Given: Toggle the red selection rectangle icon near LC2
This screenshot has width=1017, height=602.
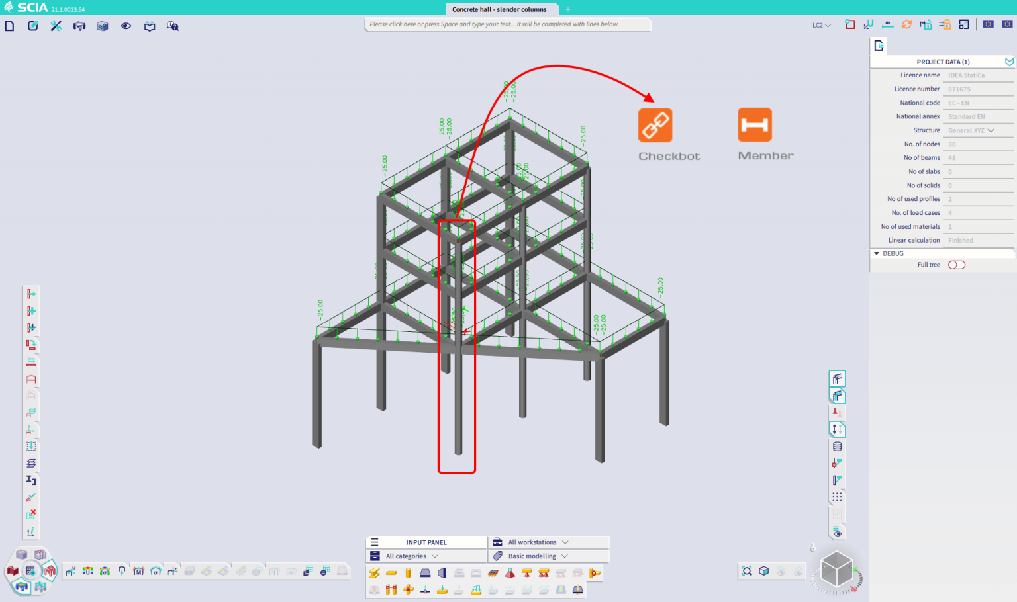Looking at the screenshot, I should [x=849, y=24].
